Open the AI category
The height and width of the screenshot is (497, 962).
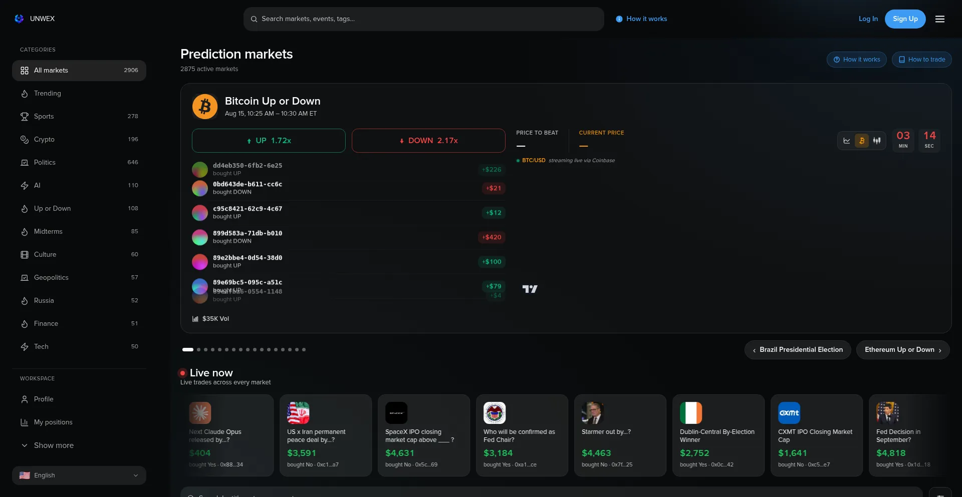coord(79,186)
